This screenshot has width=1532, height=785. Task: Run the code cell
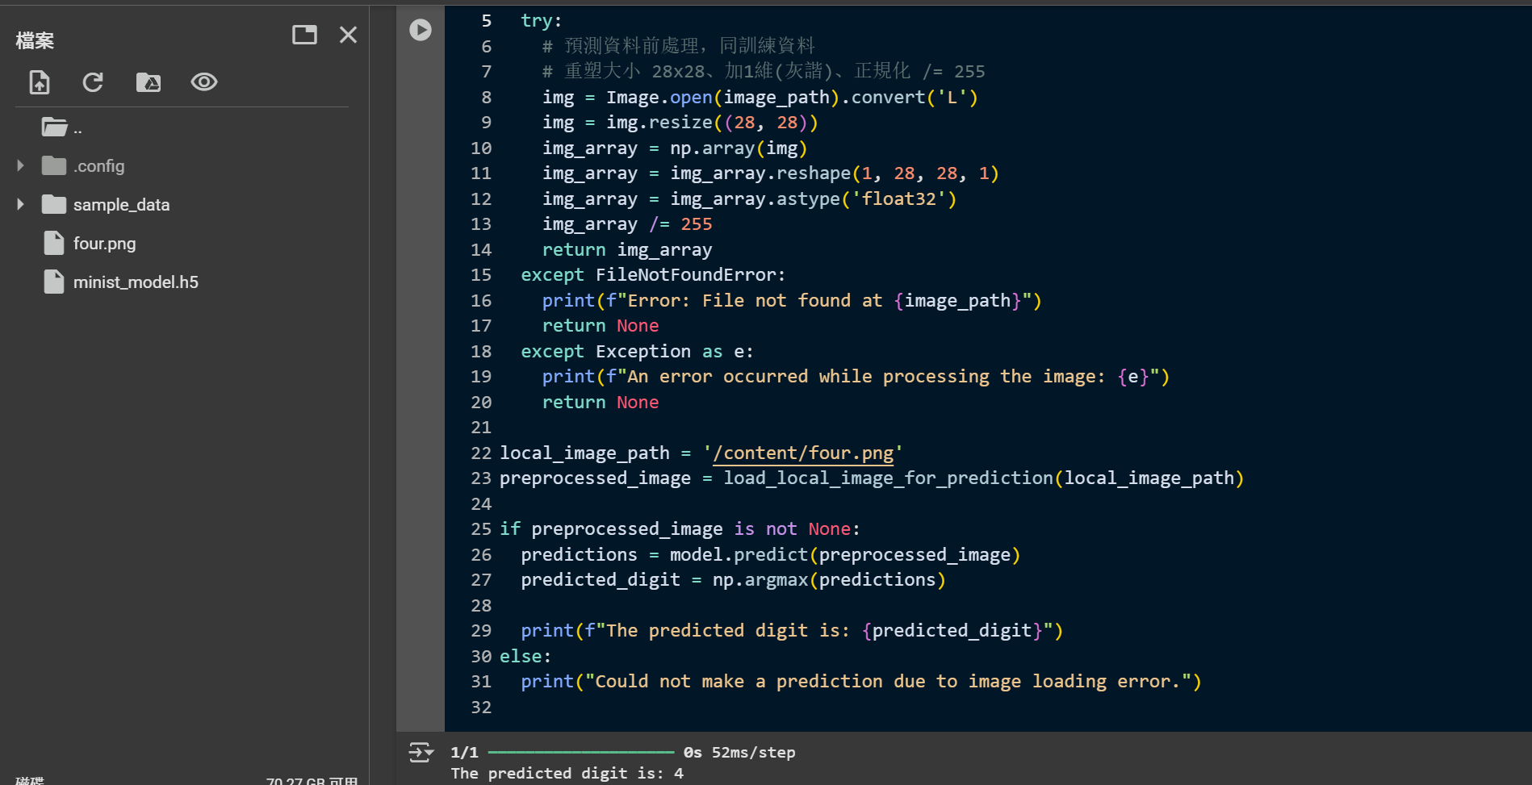[x=421, y=30]
